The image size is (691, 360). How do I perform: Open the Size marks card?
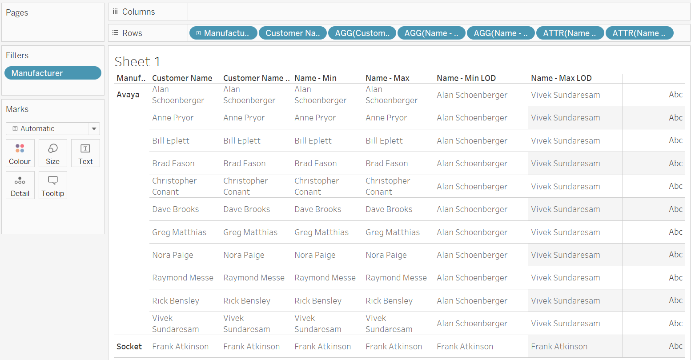pos(52,148)
